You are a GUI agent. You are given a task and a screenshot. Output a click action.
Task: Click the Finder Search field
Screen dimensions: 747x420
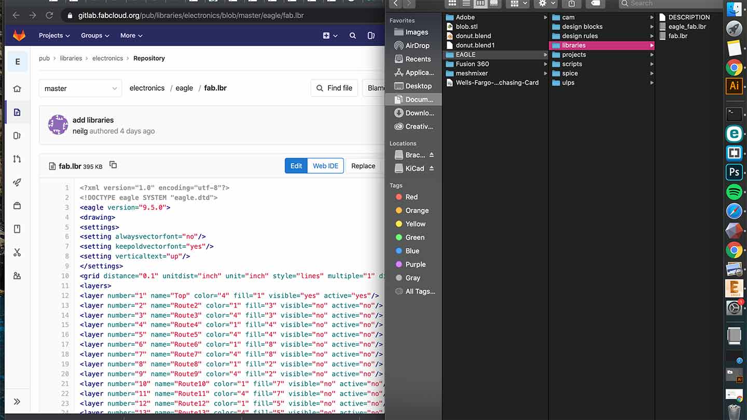coord(671,3)
